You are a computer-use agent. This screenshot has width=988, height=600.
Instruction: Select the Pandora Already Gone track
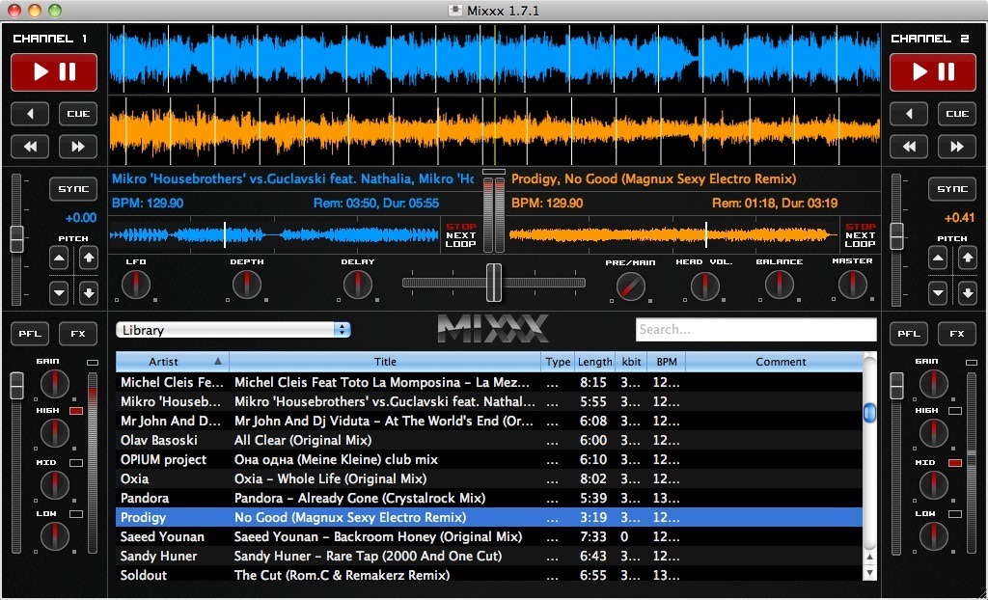pyautogui.click(x=489, y=498)
